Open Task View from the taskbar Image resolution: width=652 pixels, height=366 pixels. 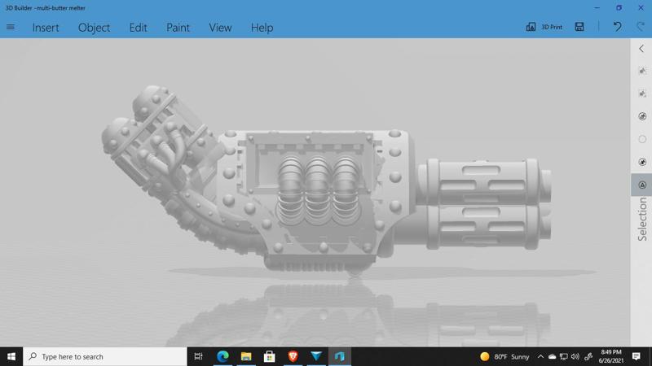pos(198,356)
